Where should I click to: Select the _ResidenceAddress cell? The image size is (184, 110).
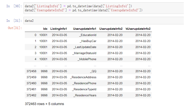pos(83,77)
